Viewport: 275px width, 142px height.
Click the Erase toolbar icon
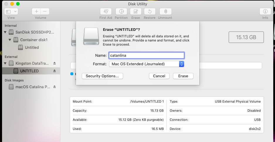[135, 11]
